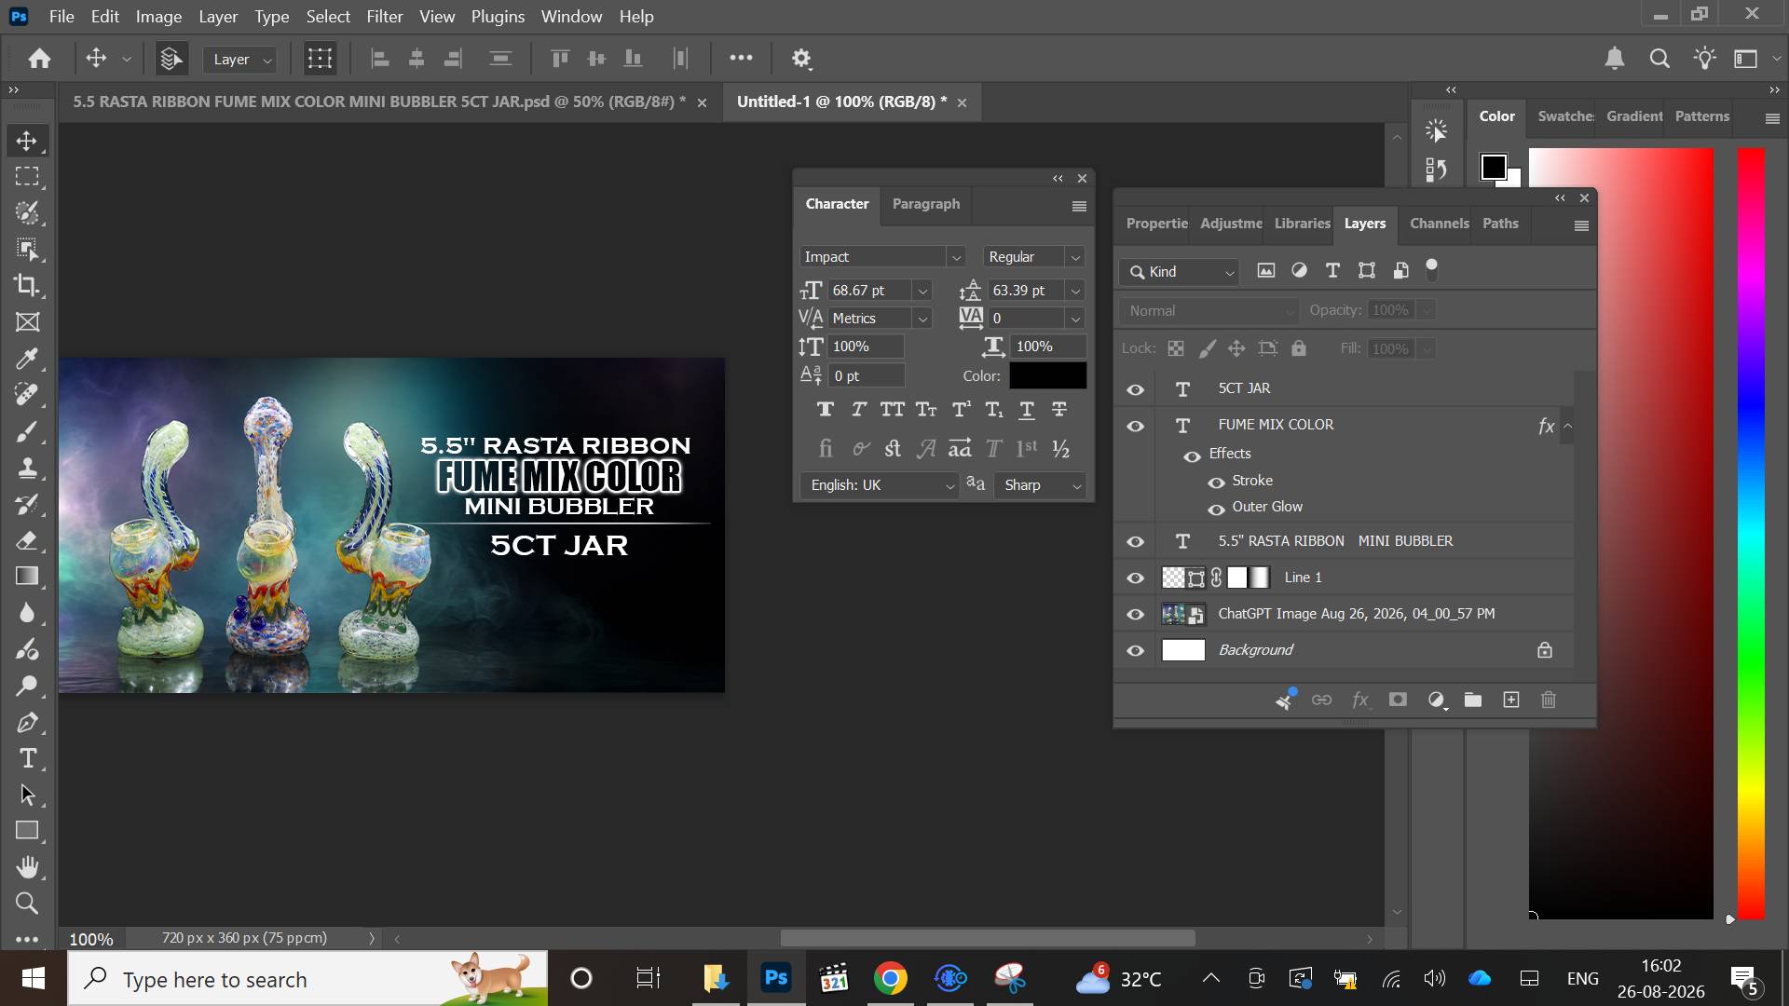Click the font size field showing 68.67 pt
Screen dimensions: 1789x1006
(x=870, y=291)
